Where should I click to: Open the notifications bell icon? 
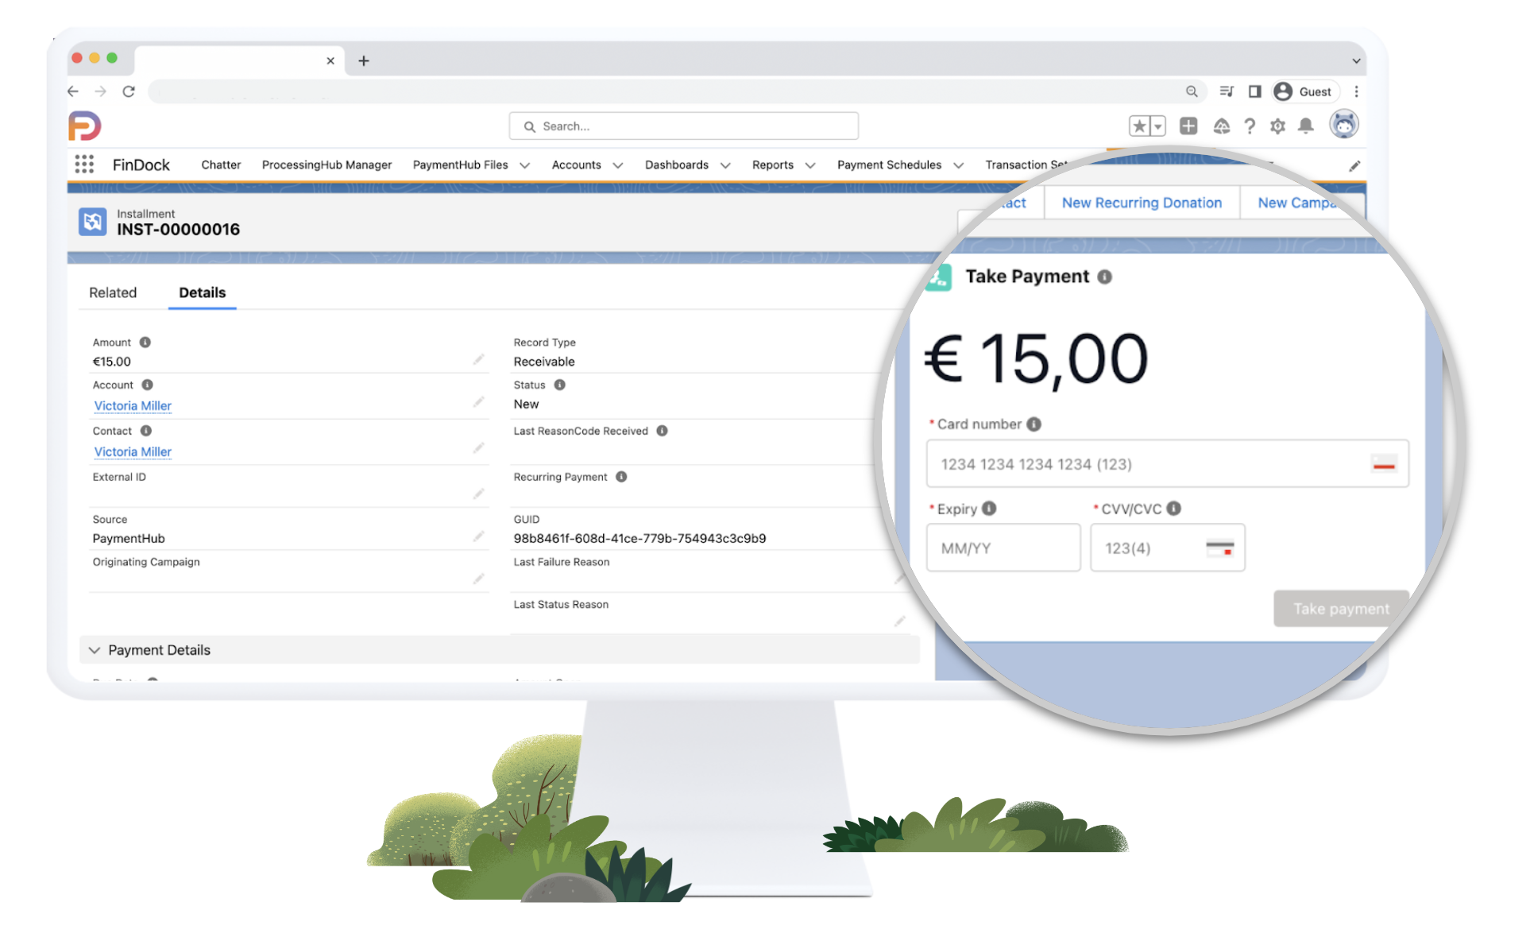pos(1305,126)
